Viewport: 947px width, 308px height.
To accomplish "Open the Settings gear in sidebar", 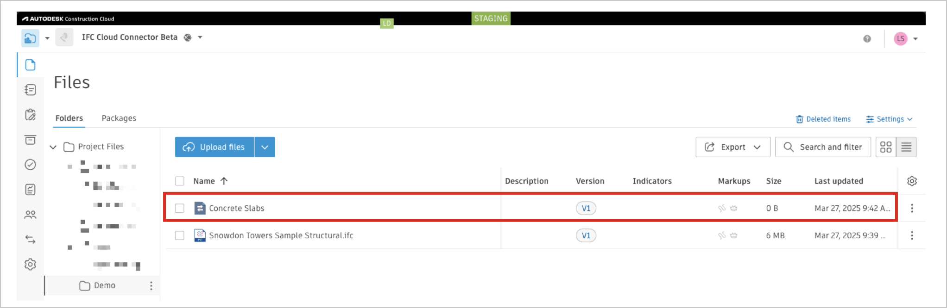I will [30, 265].
